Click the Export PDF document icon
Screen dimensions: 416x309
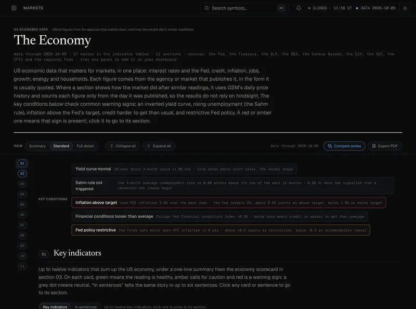374,146
